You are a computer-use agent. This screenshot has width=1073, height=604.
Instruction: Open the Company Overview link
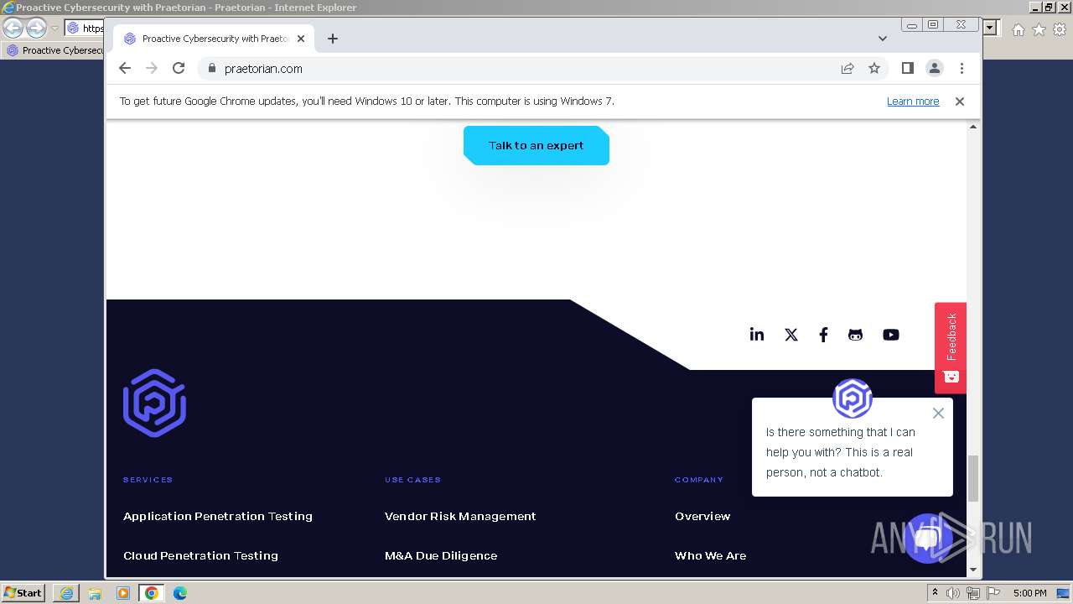702,516
